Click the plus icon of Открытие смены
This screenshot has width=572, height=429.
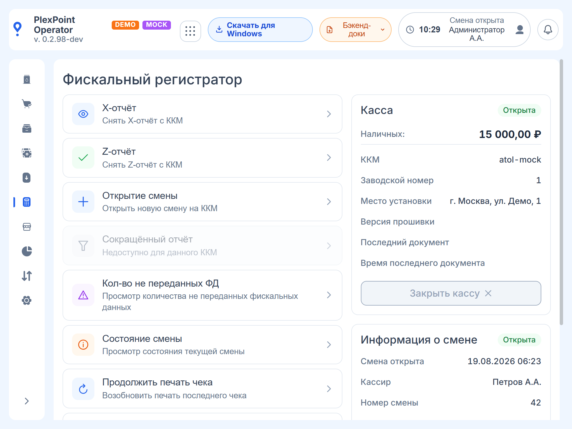coord(83,202)
